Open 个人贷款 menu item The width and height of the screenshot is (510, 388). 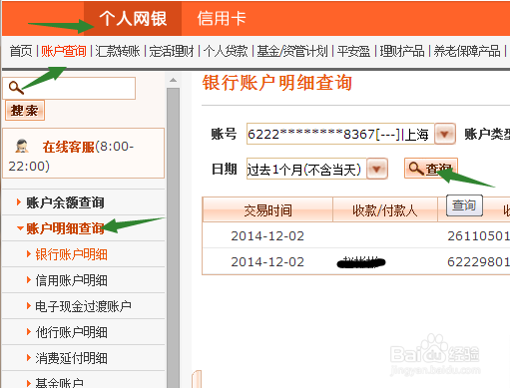pyautogui.click(x=226, y=51)
